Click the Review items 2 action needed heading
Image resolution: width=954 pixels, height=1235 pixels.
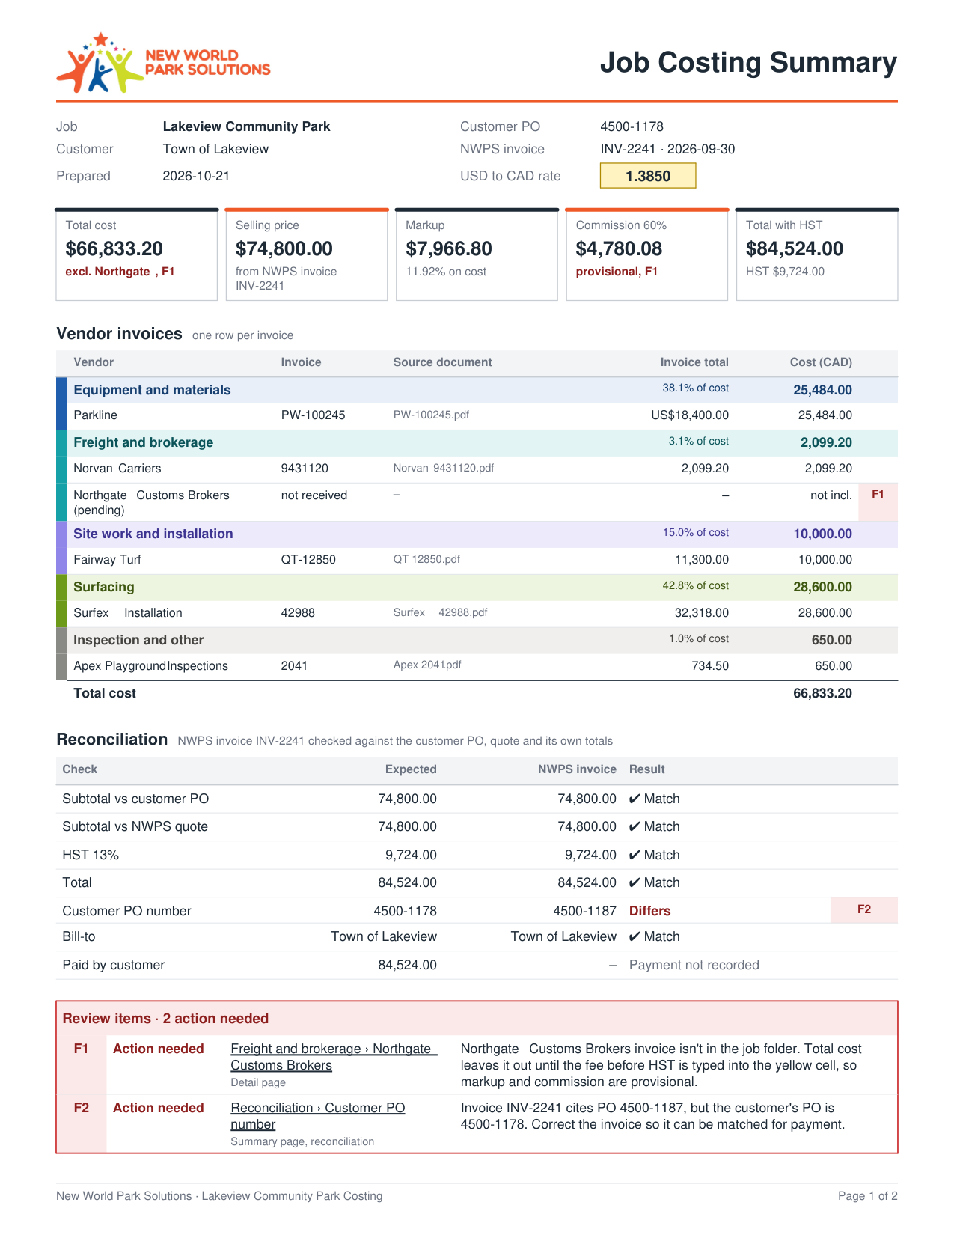(165, 1019)
